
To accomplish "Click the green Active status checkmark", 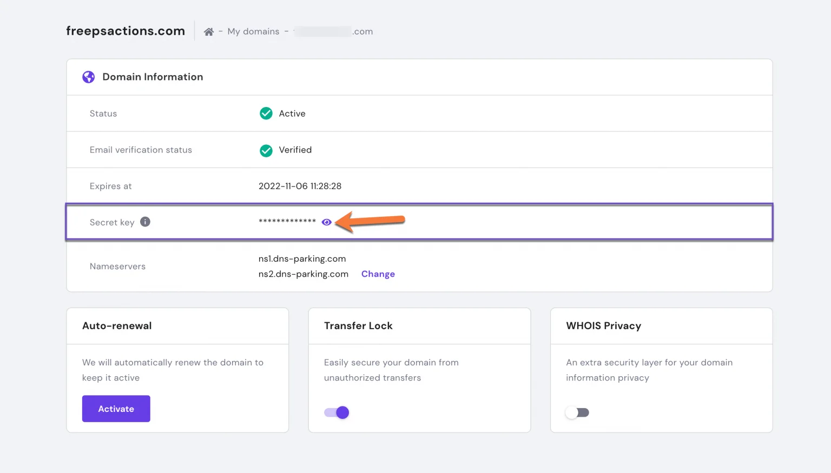I will [x=266, y=114].
